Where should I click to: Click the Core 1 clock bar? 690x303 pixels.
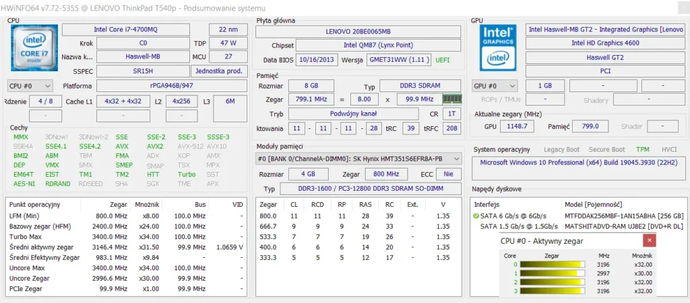tap(553, 273)
